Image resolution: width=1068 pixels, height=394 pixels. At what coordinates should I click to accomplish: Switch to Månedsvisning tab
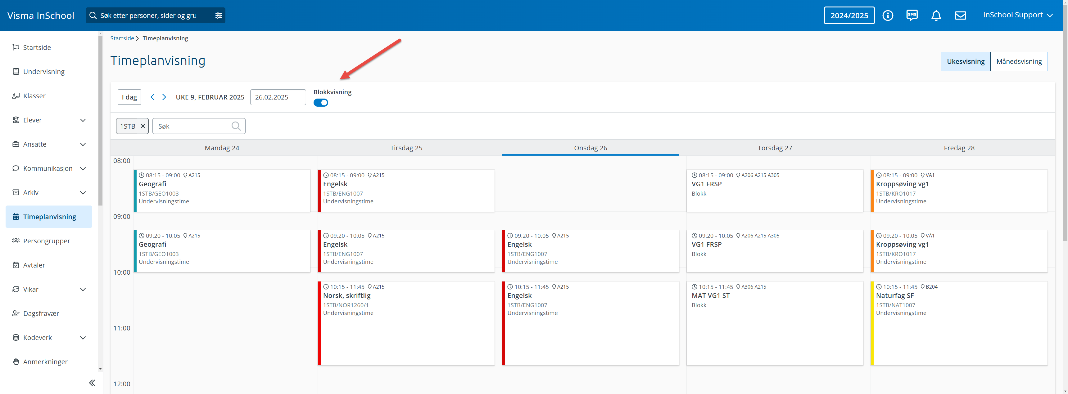pos(1019,61)
